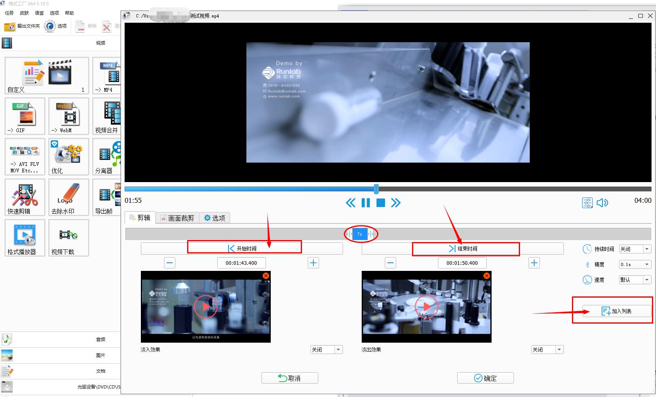Remove the start time thumbnail with orange X

pyautogui.click(x=265, y=276)
